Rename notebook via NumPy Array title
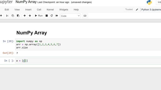161x90 pixels. (26, 2)
